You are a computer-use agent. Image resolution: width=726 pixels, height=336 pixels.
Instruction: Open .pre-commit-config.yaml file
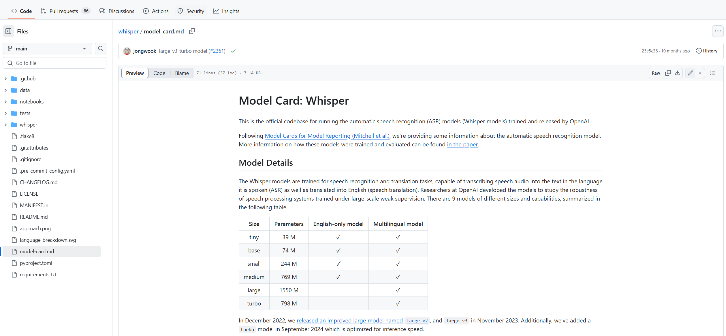click(47, 171)
